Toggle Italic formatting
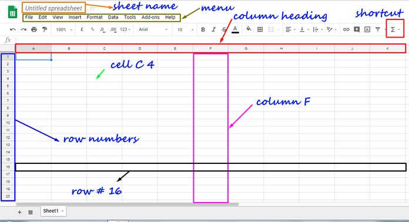This screenshot has width=409, height=222. click(213, 29)
